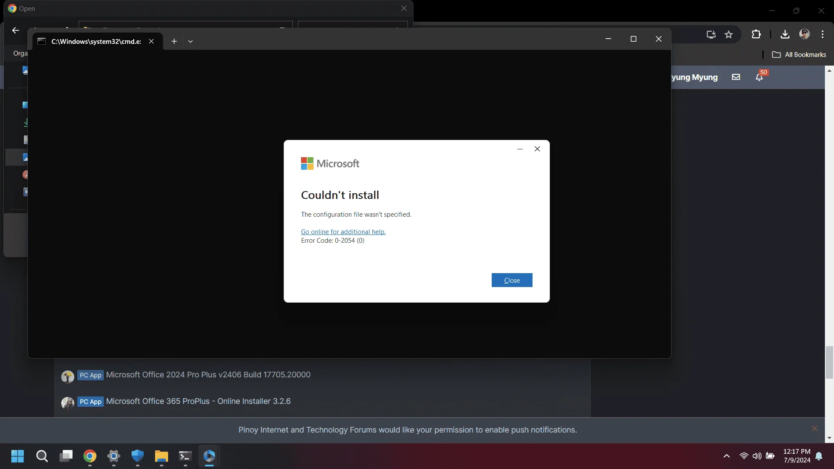Click PC App tag on Office 2024 thread
This screenshot has width=834, height=469.
(x=90, y=375)
